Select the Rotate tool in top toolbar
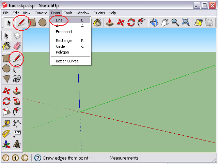Image resolution: width=218 pixels, height=164 pixels. 131,23
